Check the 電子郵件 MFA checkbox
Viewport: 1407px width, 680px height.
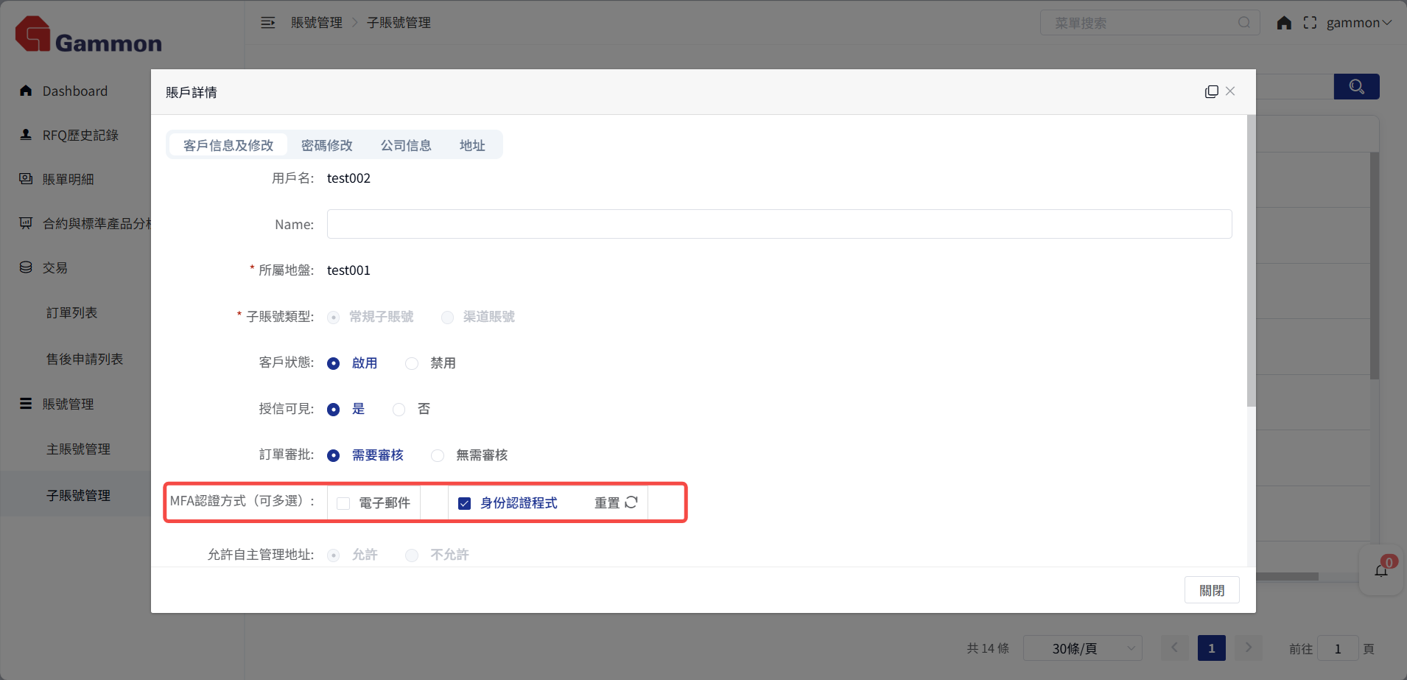click(x=343, y=503)
